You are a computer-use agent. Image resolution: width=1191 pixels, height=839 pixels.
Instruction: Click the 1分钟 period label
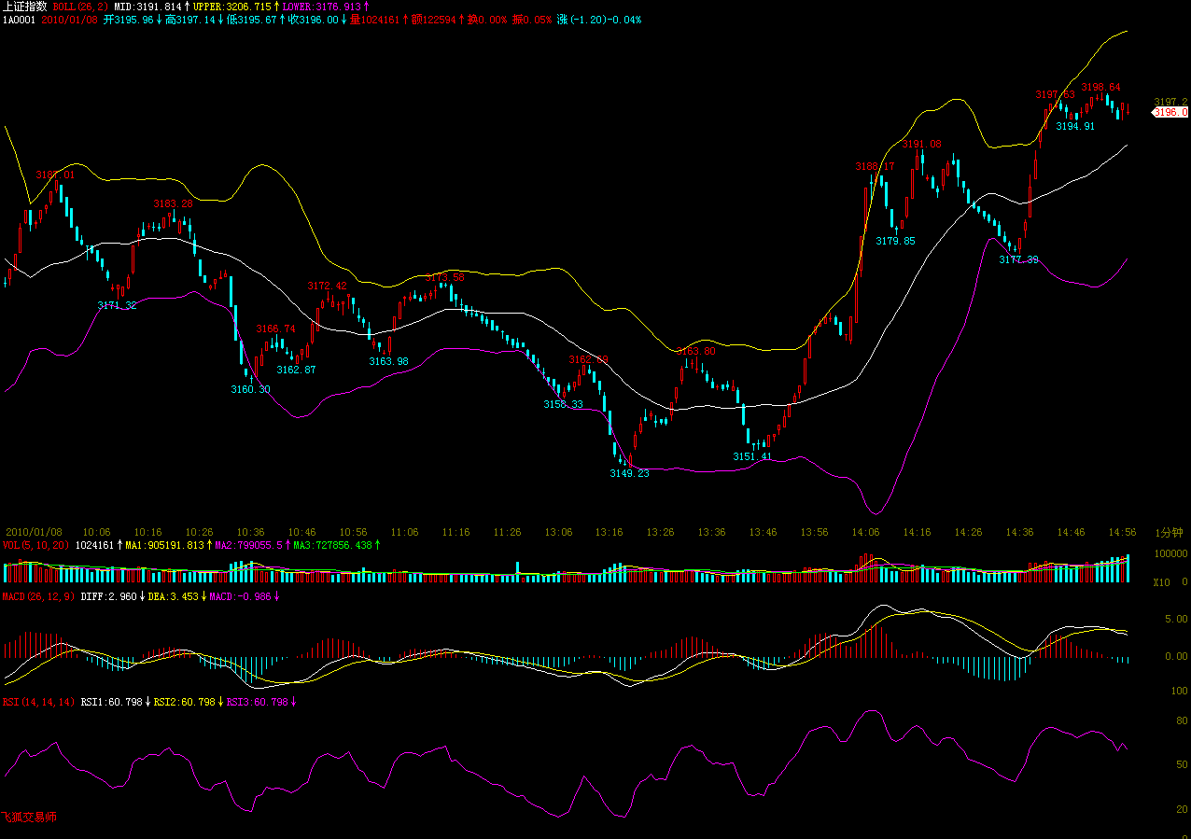(1169, 532)
